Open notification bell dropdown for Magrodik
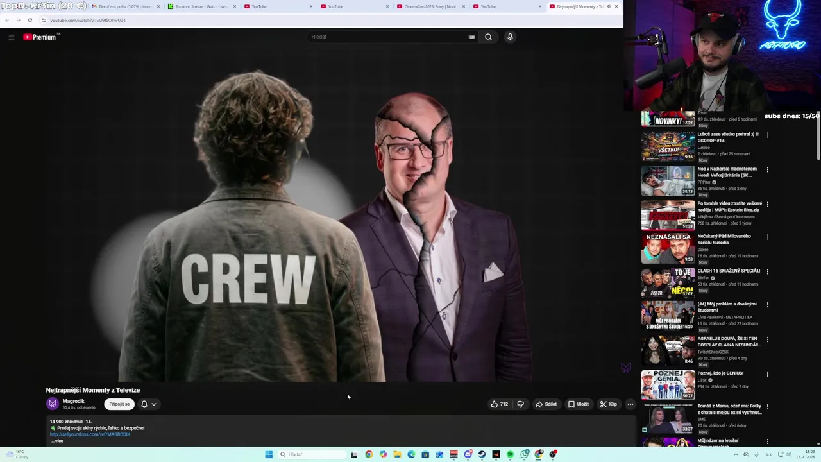This screenshot has width=821, height=462. tap(149, 404)
